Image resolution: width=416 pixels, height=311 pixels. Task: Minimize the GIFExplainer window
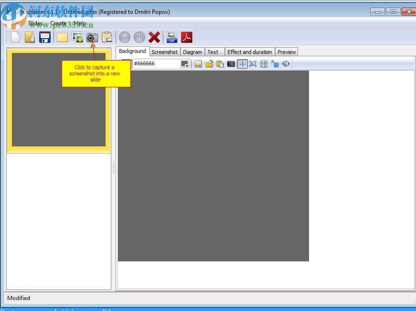click(377, 11)
